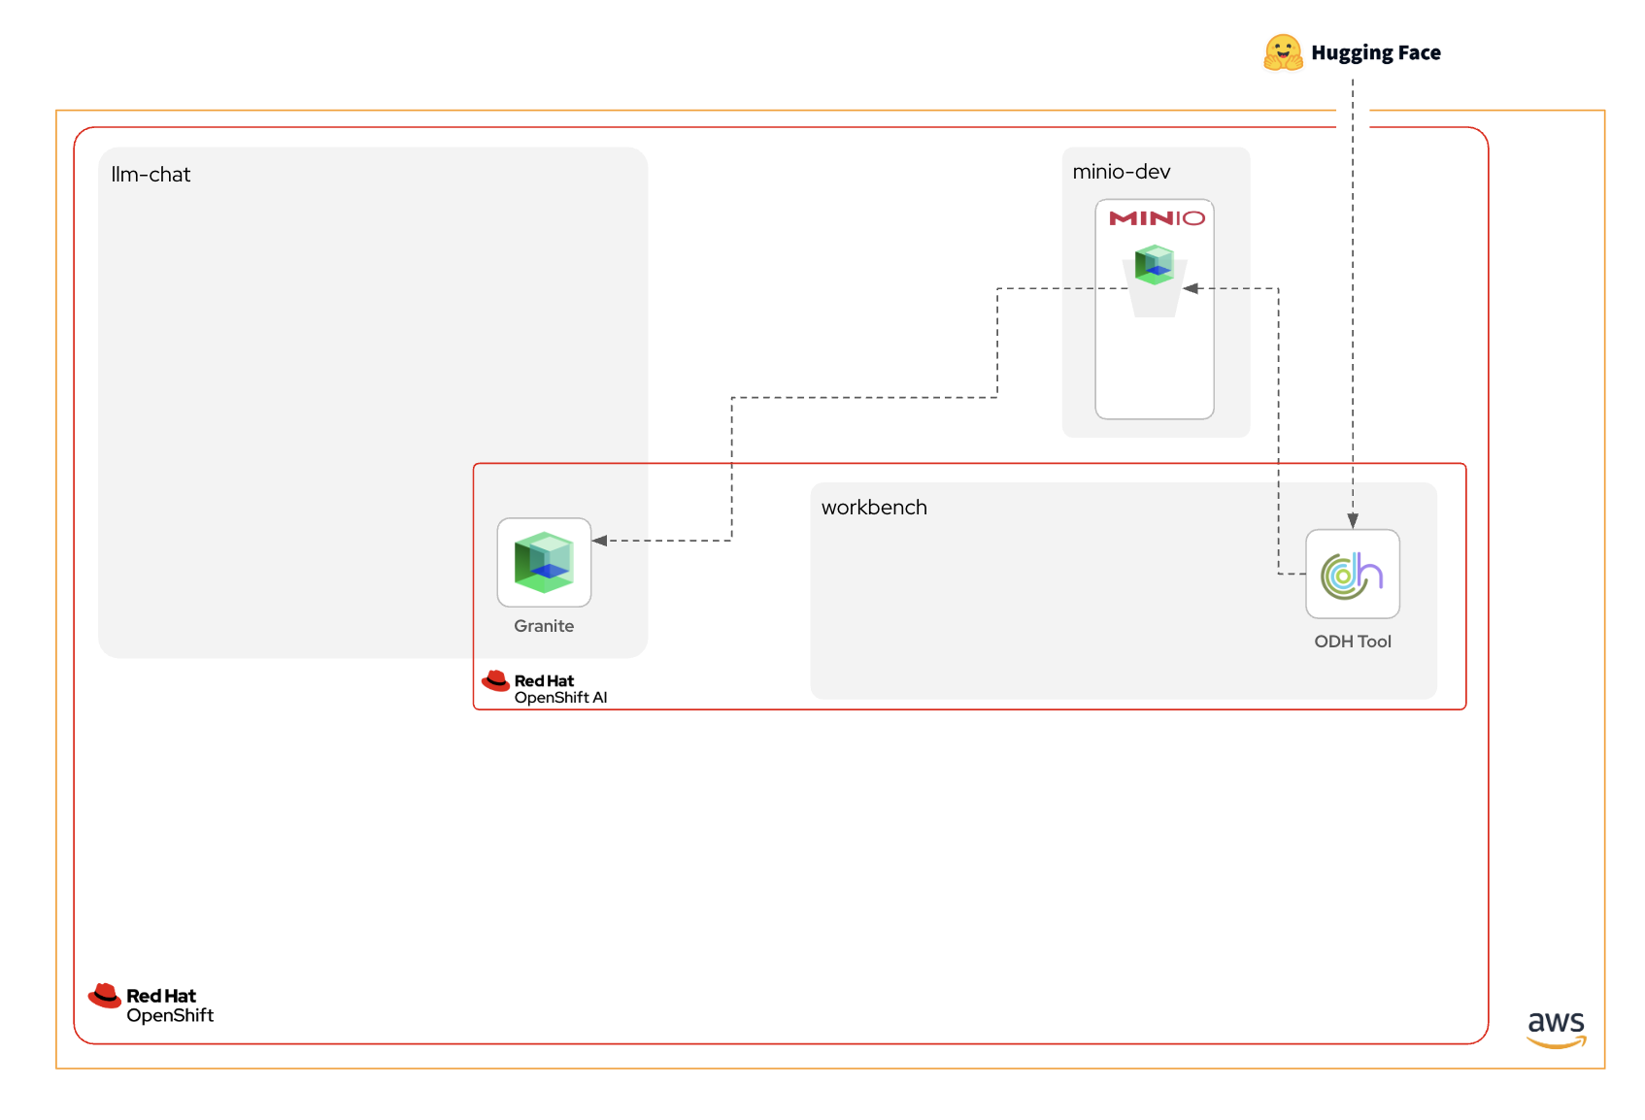This screenshot has height=1120, width=1645.
Task: Click the Red Hat OpenShift AI text
Action: click(x=560, y=689)
